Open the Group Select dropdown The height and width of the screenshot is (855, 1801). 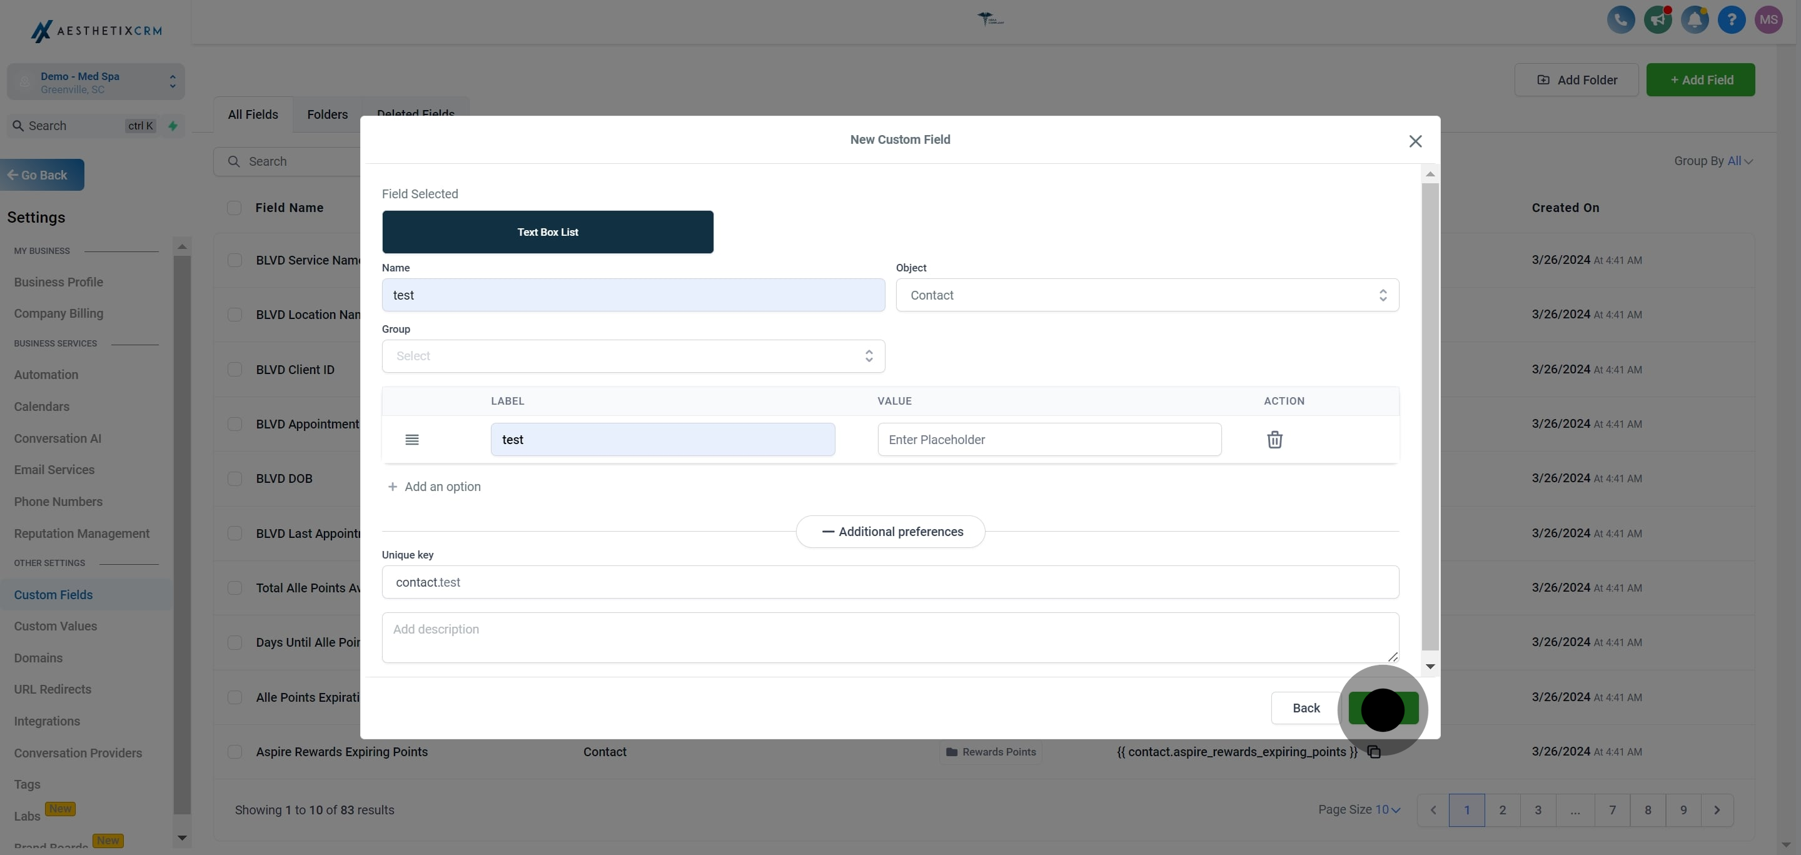point(633,356)
